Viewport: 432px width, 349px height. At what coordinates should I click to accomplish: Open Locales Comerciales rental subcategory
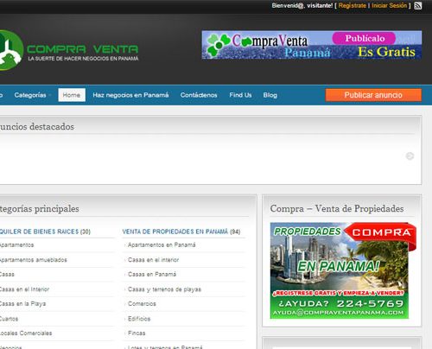click(26, 333)
